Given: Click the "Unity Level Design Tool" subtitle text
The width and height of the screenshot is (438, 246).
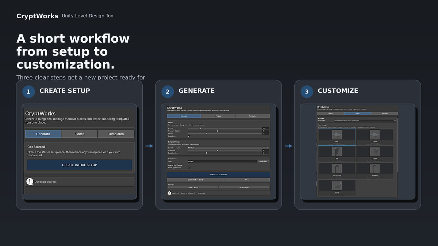Looking at the screenshot, I should coord(88,16).
